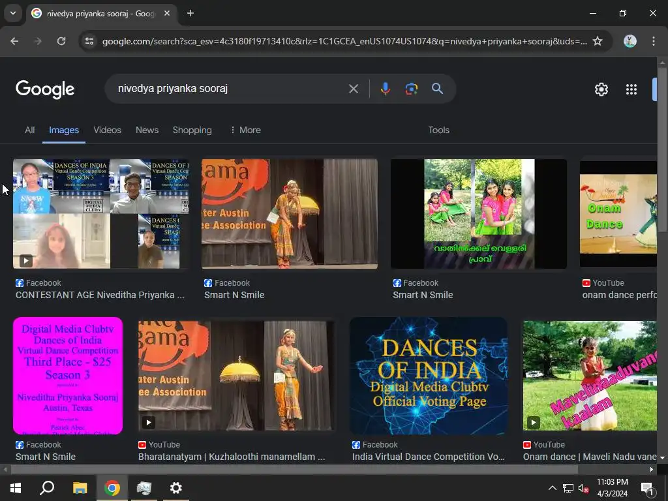This screenshot has width=668, height=501.
Task: Clear the search box with X
Action: coord(353,89)
